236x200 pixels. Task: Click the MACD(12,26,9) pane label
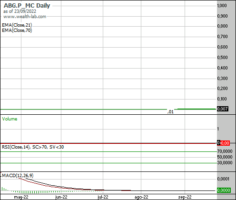pos(18,175)
